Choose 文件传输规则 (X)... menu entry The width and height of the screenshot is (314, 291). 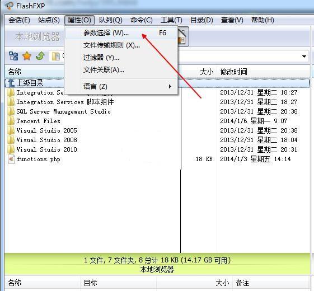121,45
